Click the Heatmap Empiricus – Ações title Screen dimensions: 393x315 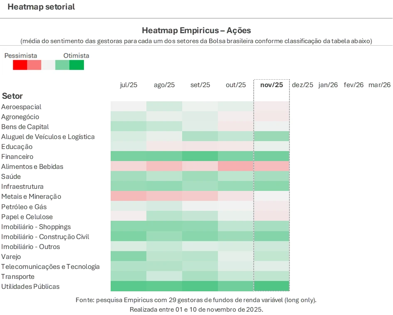tap(196, 31)
